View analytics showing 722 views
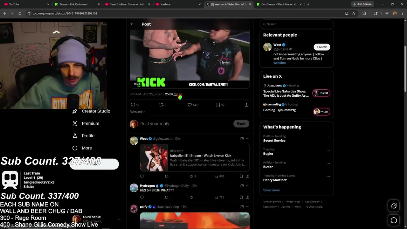This screenshot has height=229, width=407. point(219,197)
